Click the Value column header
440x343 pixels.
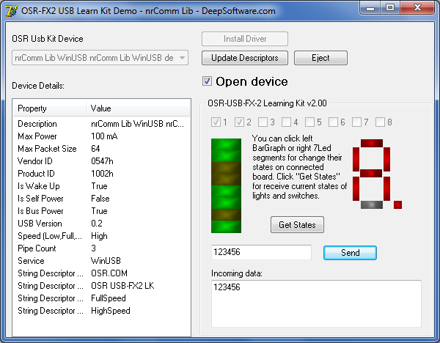coord(138,108)
